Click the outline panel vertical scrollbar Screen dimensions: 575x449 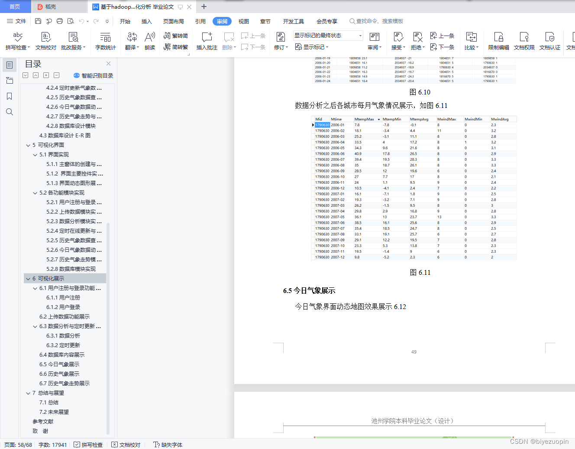click(x=108, y=328)
